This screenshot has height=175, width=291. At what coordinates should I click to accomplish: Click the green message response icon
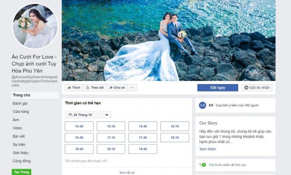(203, 165)
